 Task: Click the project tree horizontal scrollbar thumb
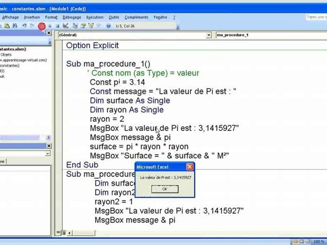[x=20, y=137]
